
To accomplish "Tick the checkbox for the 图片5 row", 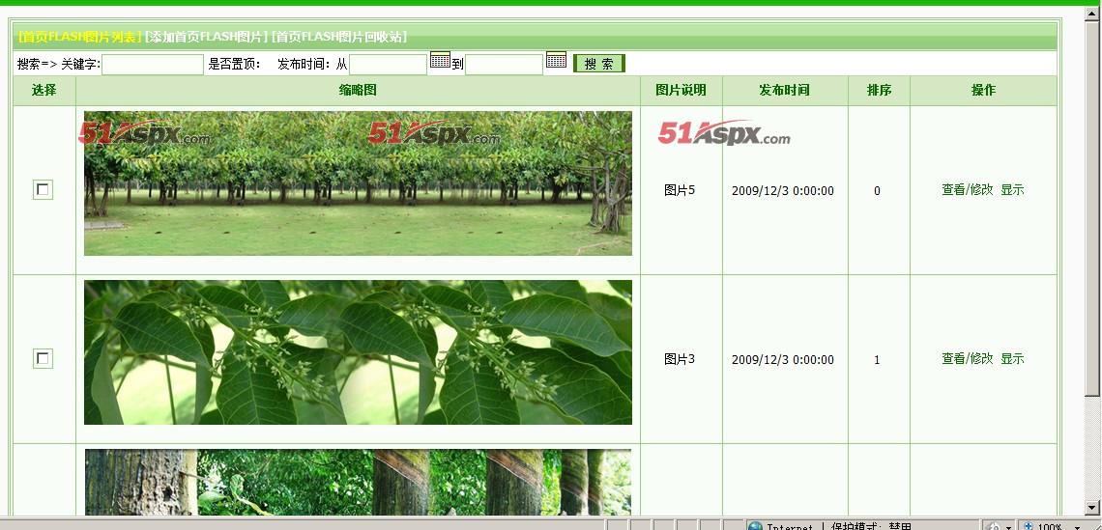I will pos(43,189).
